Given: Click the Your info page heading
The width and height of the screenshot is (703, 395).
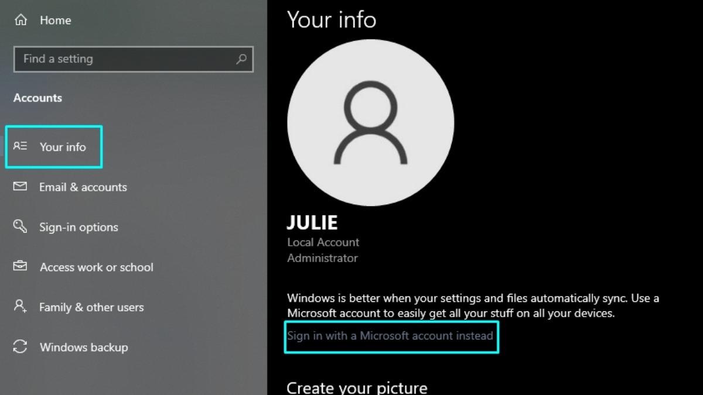Looking at the screenshot, I should tap(332, 19).
